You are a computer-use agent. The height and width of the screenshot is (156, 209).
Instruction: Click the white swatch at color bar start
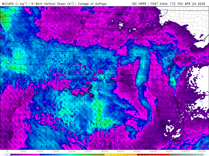9,155
